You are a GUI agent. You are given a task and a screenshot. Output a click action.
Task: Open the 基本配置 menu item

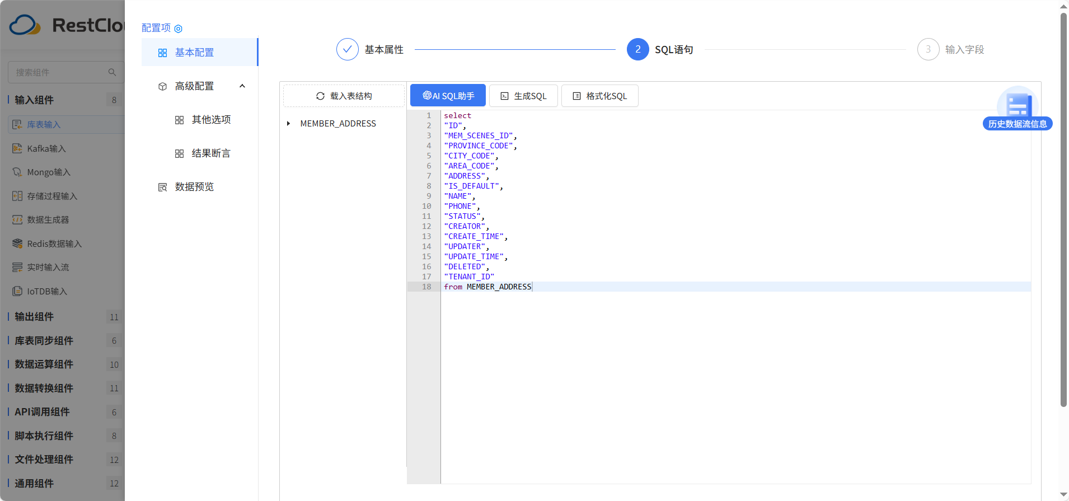(199, 52)
